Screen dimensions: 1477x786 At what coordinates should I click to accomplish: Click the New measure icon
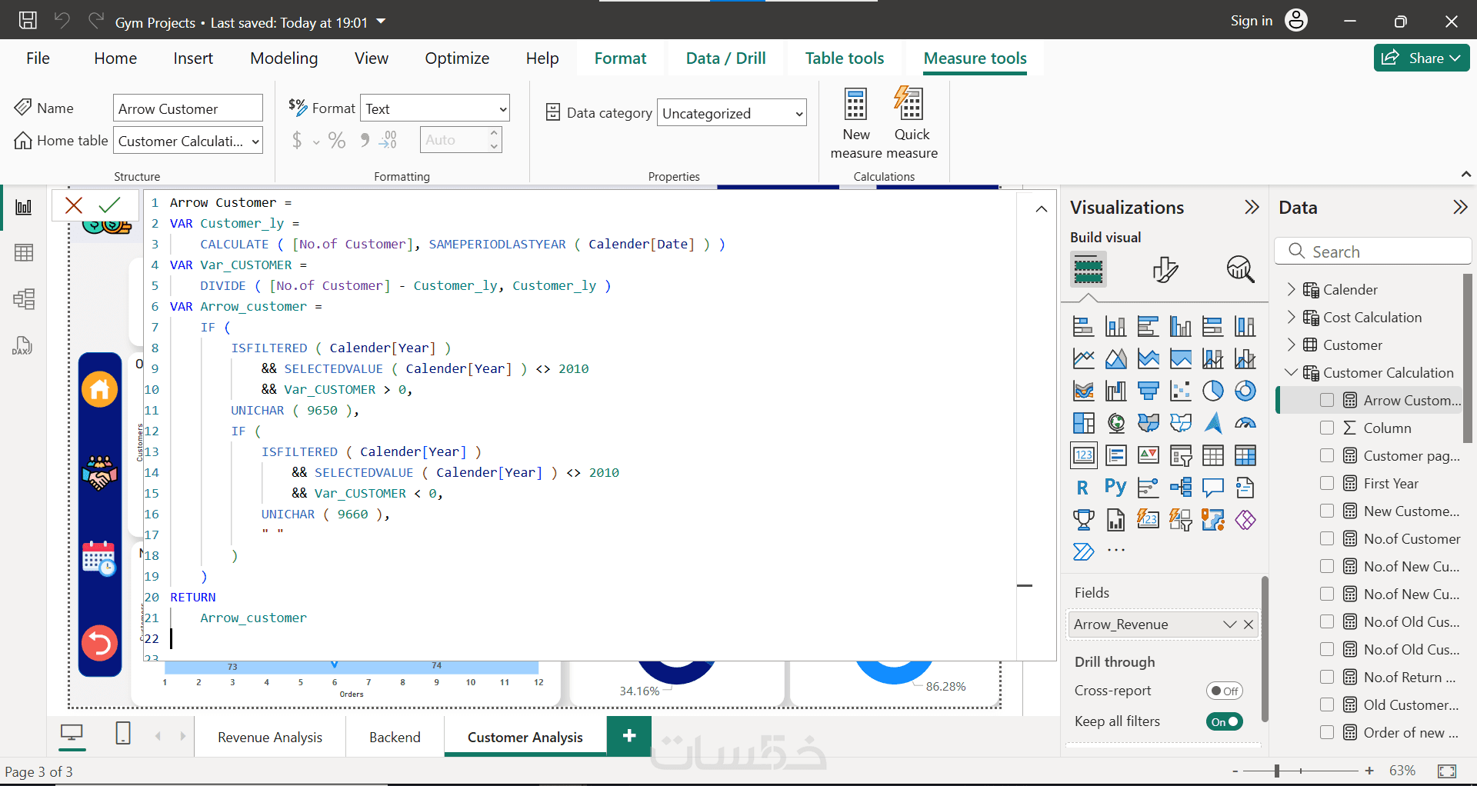pos(855,105)
